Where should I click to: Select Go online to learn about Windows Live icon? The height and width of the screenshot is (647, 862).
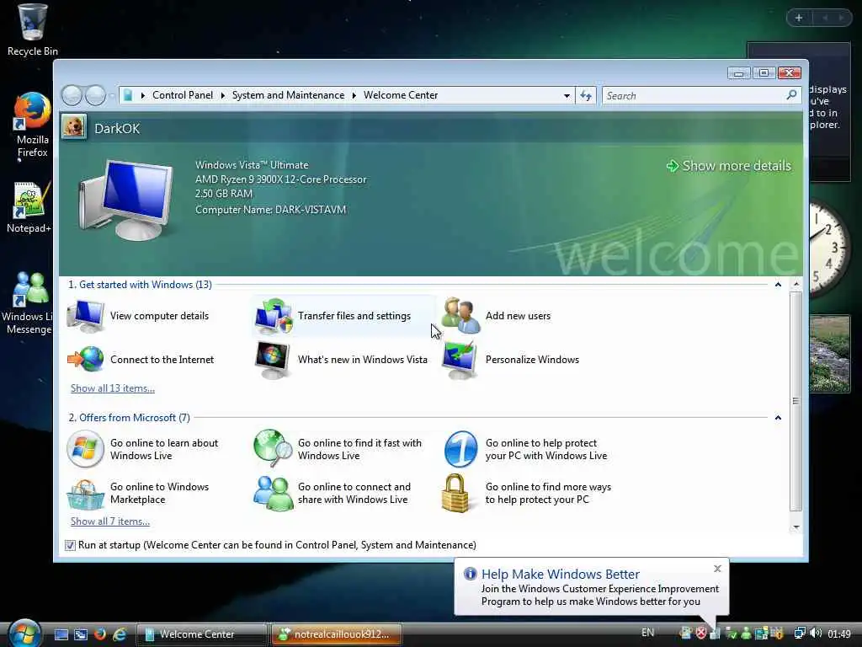pos(85,449)
